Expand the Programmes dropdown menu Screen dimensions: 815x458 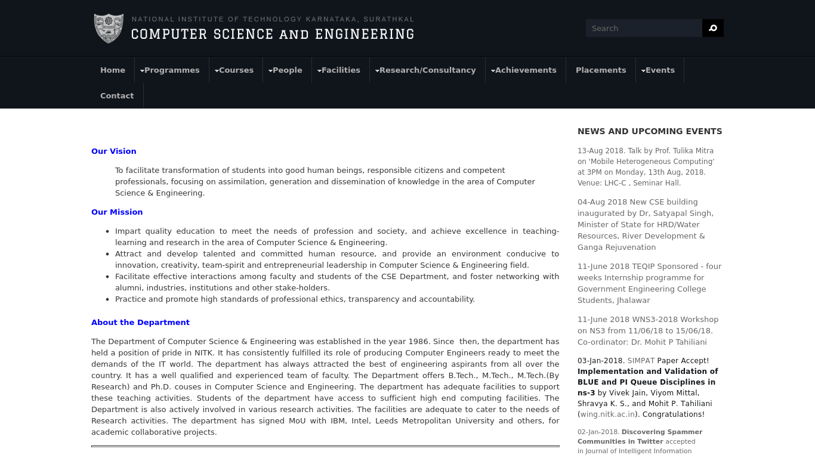171,70
